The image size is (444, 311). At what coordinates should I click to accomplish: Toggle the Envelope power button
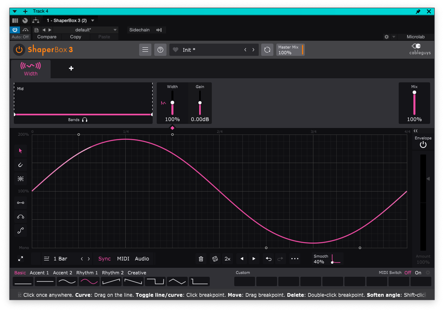(x=423, y=145)
